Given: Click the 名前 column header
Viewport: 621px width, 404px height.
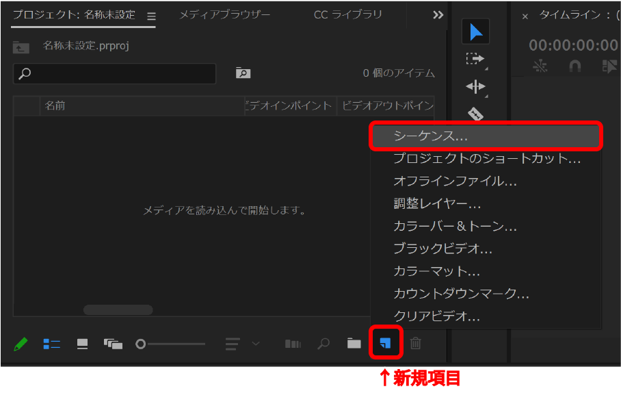Looking at the screenshot, I should 55,105.
